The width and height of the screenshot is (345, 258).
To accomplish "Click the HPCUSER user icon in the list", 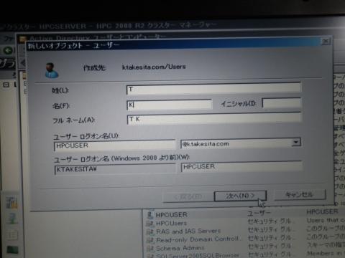I will click(150, 215).
